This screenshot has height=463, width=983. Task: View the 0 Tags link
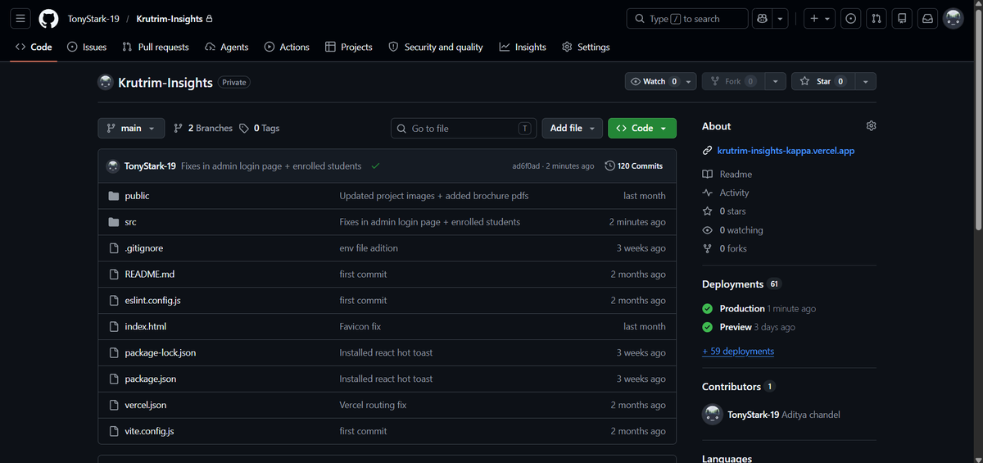coord(260,128)
